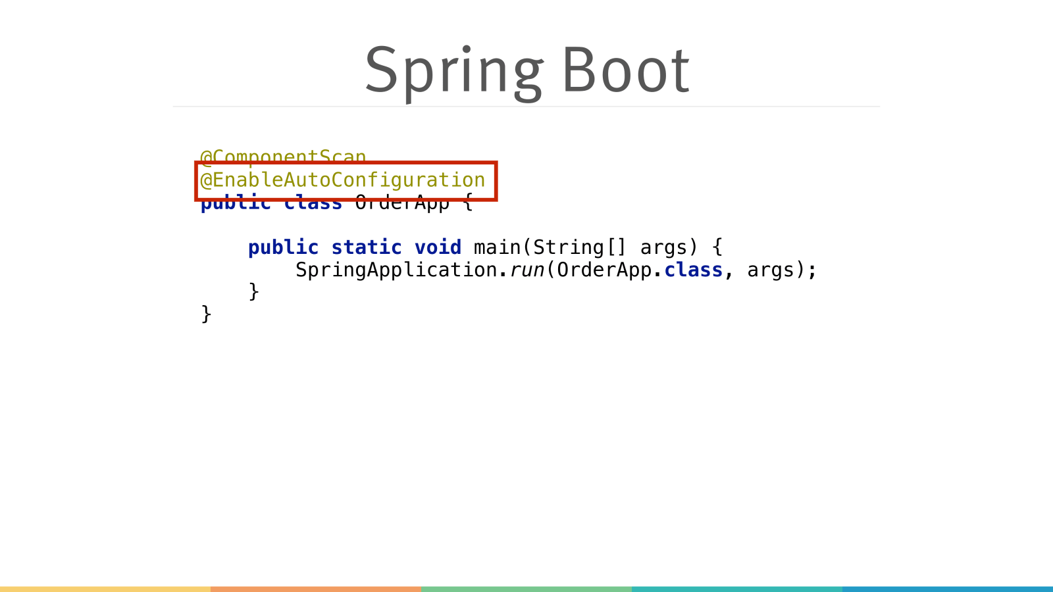
Task: Select the @EnableAutoConfiguration annotation text
Action: coord(343,180)
